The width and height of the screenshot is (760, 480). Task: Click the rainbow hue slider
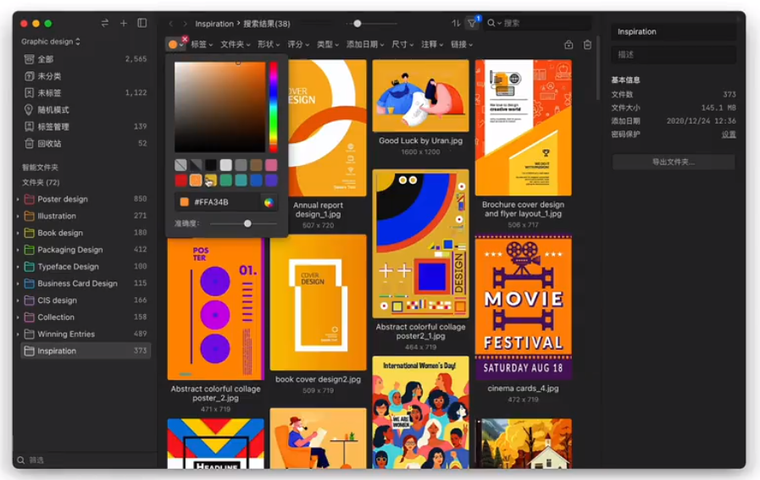coord(274,107)
